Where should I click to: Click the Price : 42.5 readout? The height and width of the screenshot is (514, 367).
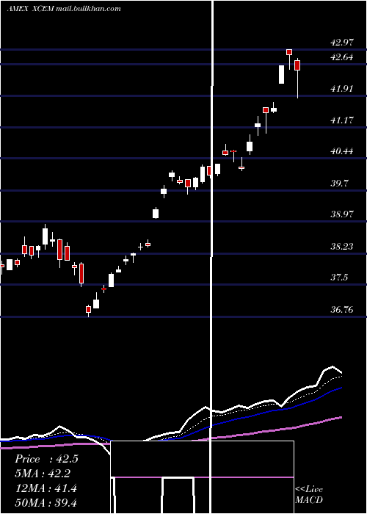(x=46, y=459)
